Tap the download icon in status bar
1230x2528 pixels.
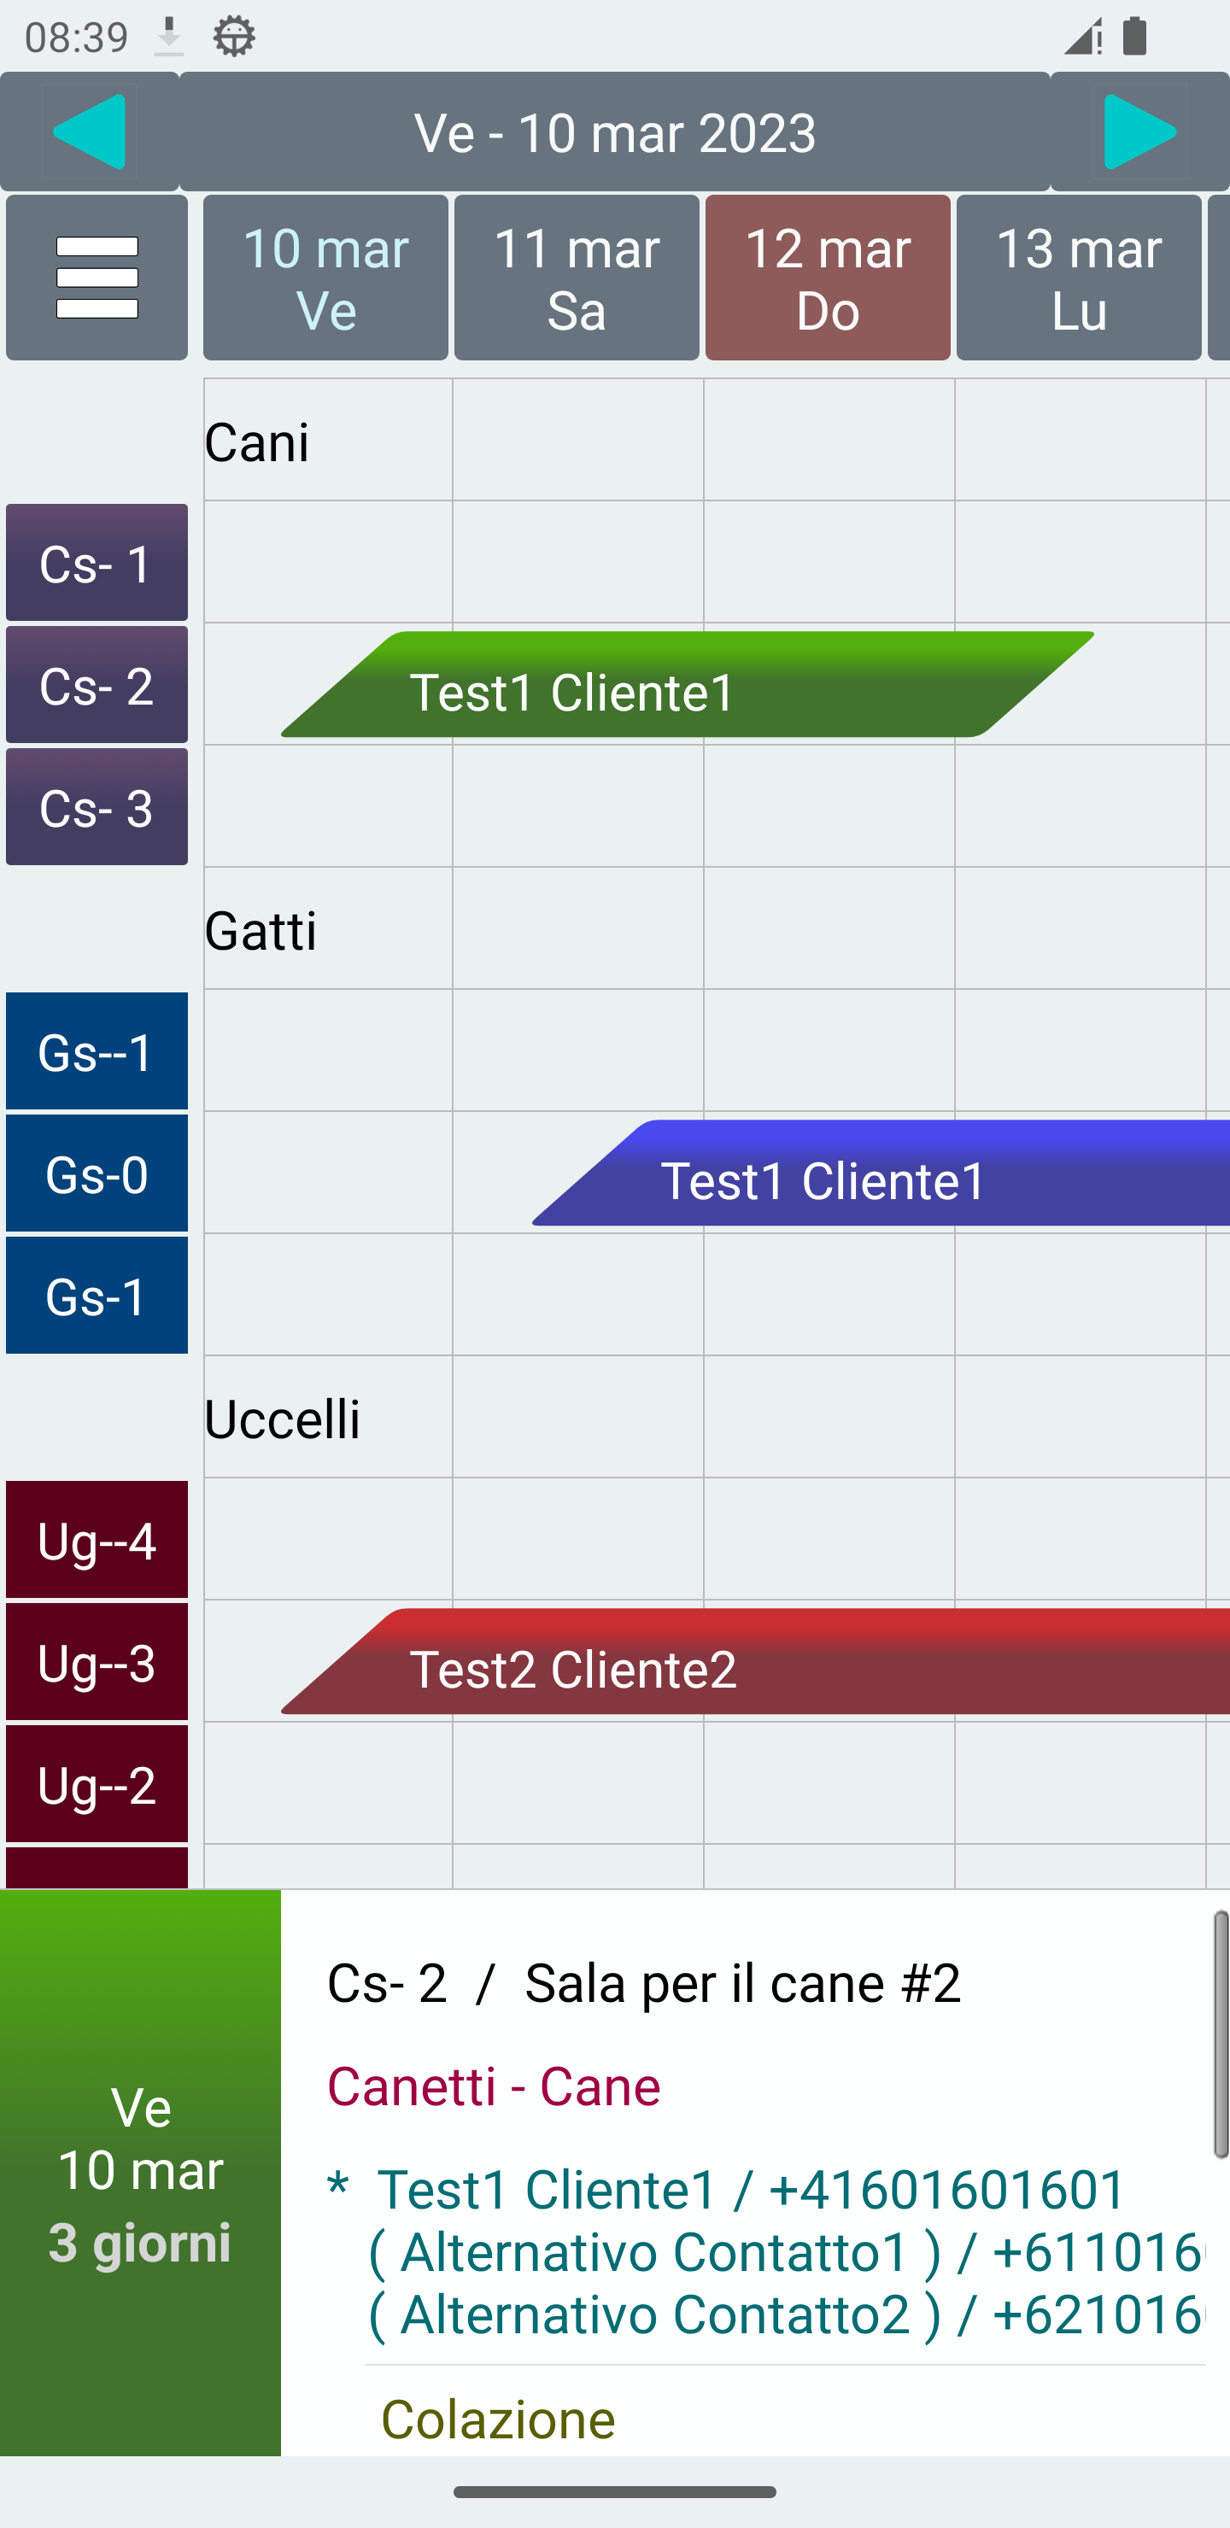click(x=169, y=38)
